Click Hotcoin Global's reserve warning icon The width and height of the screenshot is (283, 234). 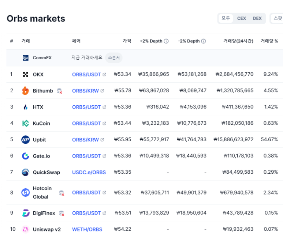pyautogui.click(x=62, y=193)
